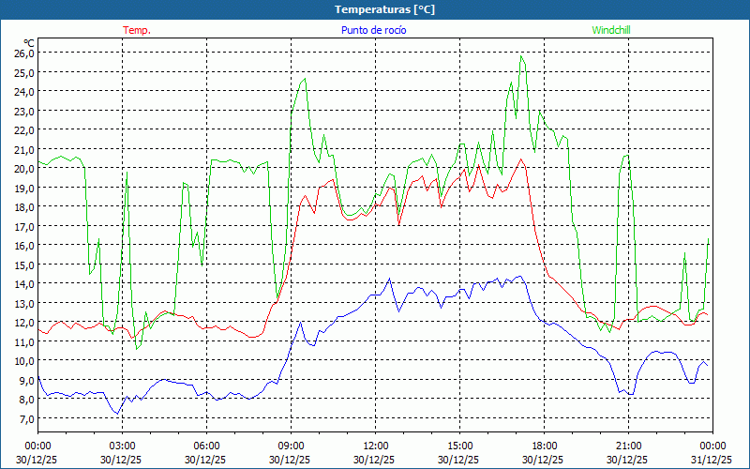Select the 12:00 time axis label
750x469 pixels.
(376, 446)
